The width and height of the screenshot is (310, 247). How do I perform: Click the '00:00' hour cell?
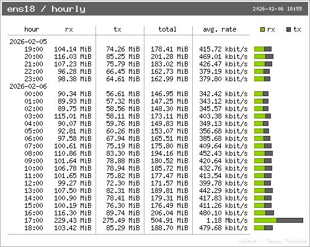(33, 94)
